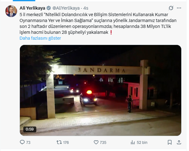Click the tweet body text about Jandarma operations
The image size is (189, 151).
click(x=98, y=24)
